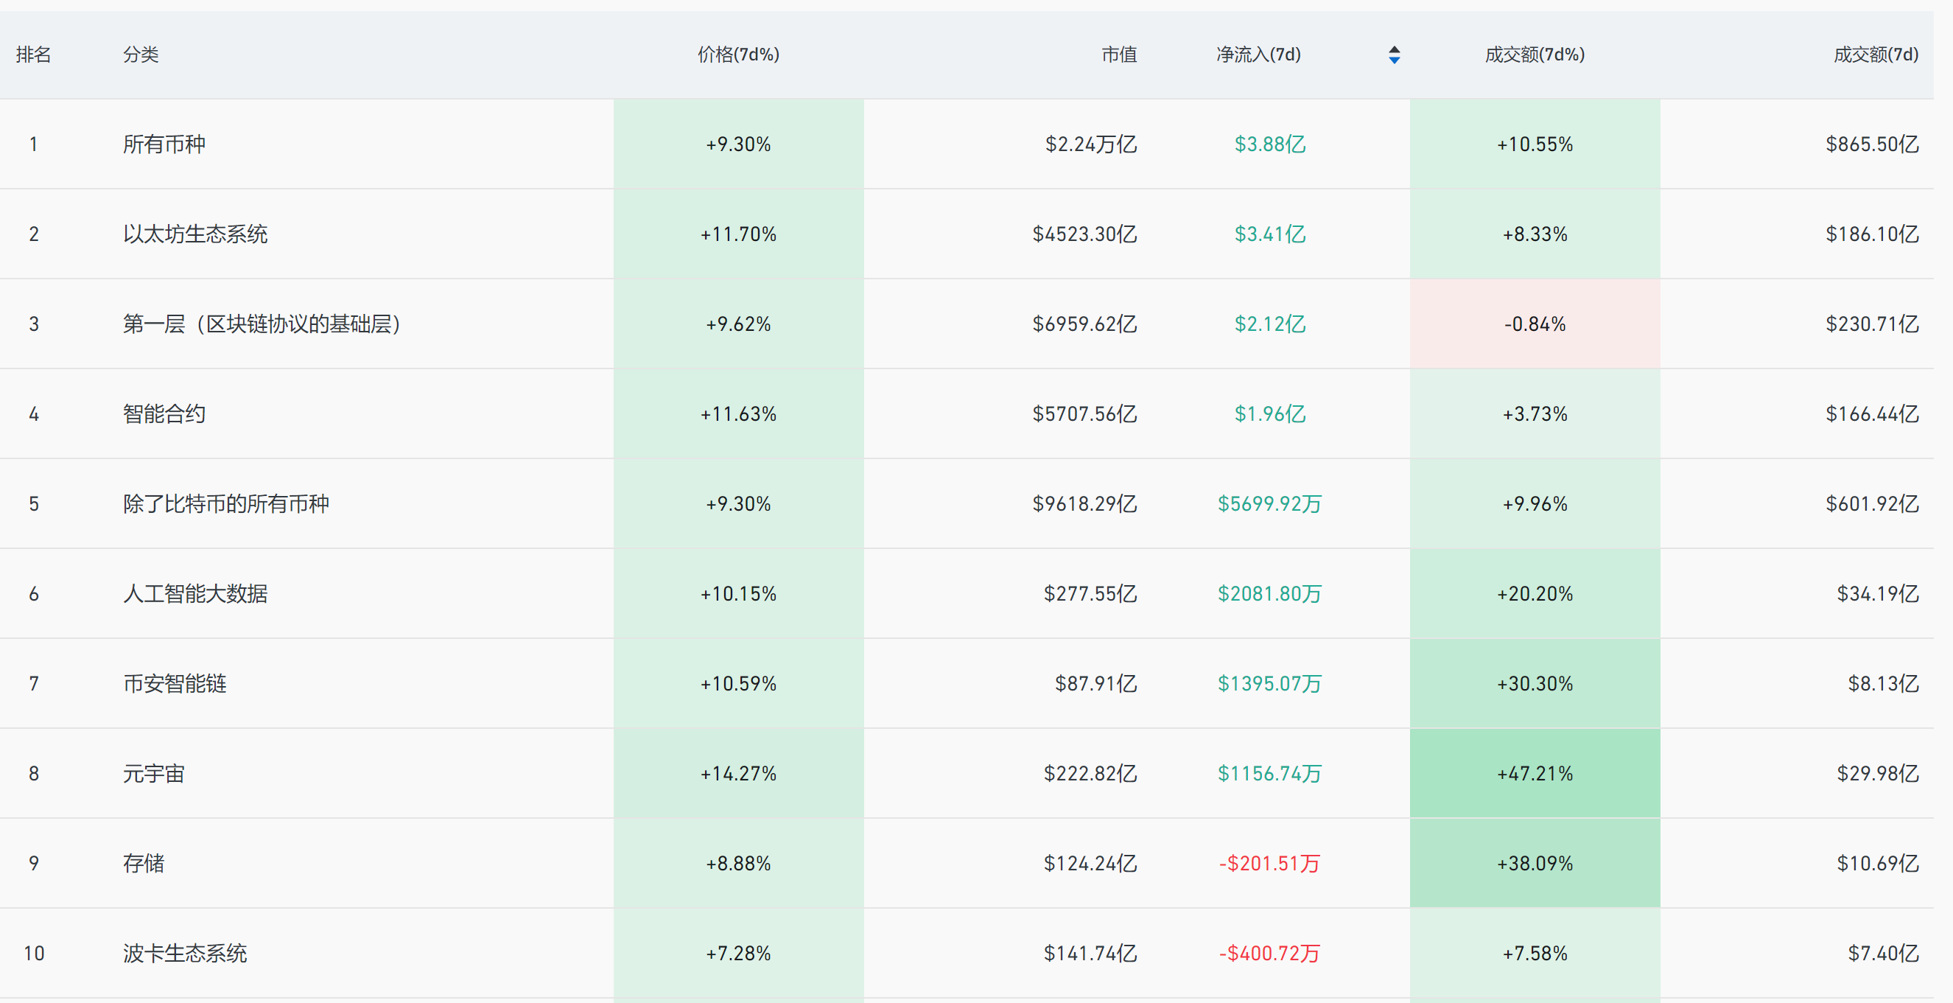Select price change +8.88% cell
Screen dimensions: 1953x1003
click(738, 864)
